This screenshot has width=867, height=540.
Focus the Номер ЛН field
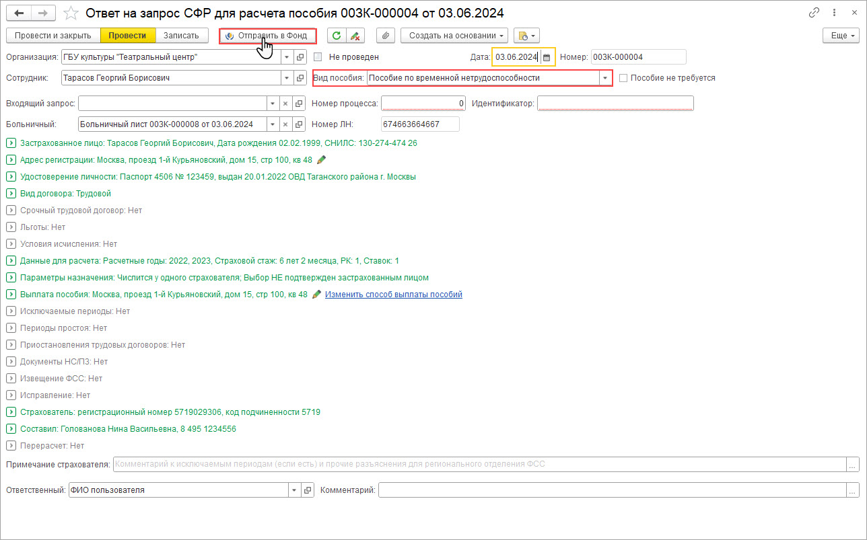pos(420,124)
